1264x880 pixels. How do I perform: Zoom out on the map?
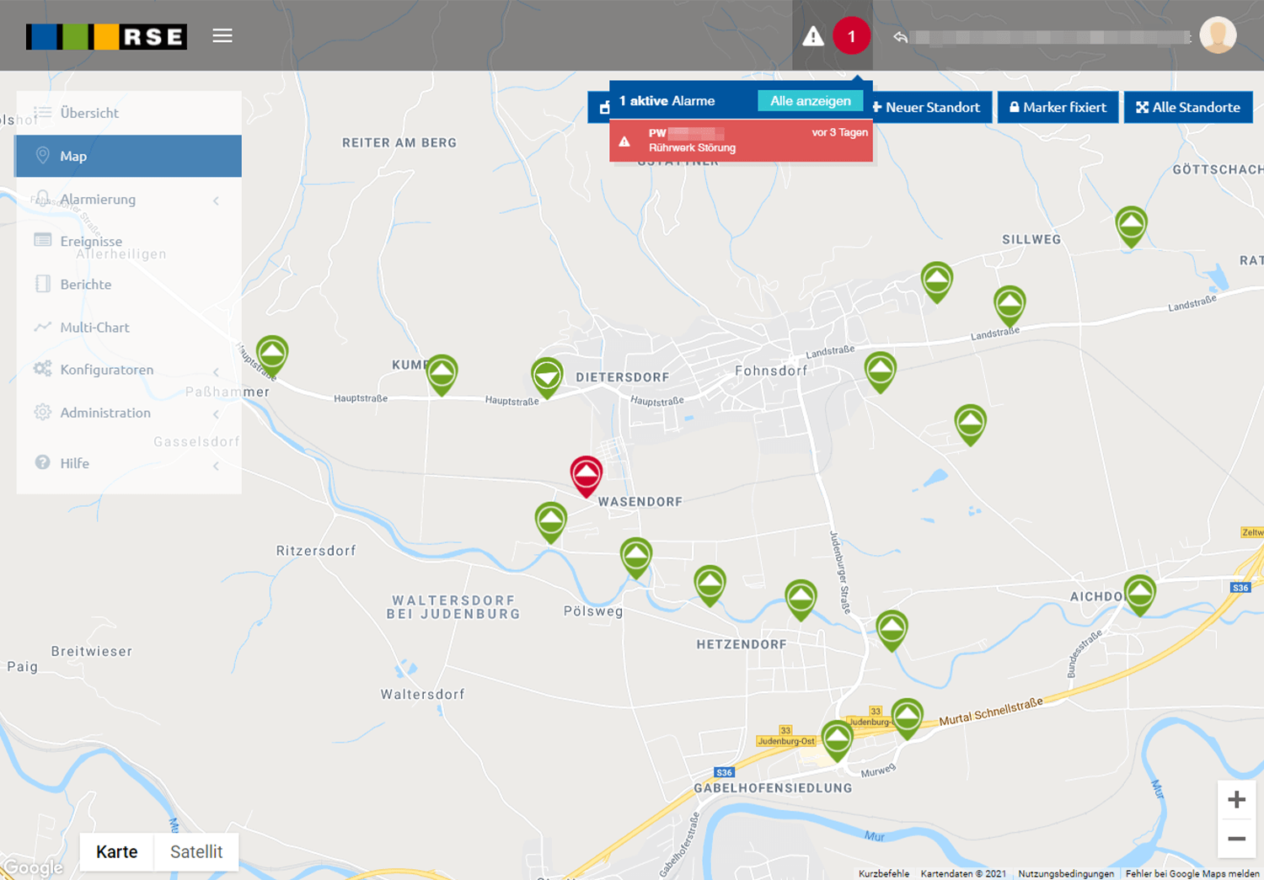click(1236, 839)
